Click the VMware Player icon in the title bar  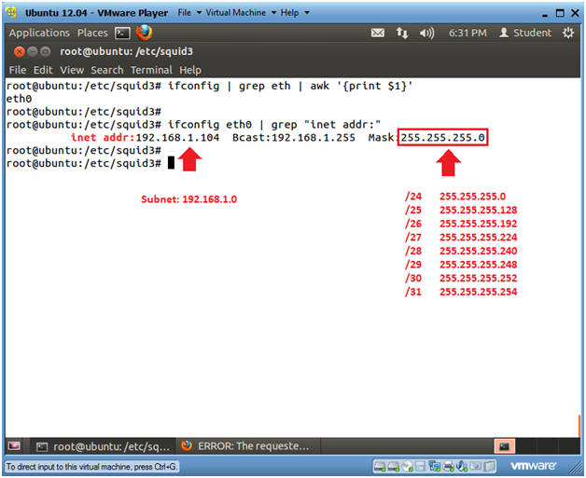(x=12, y=12)
